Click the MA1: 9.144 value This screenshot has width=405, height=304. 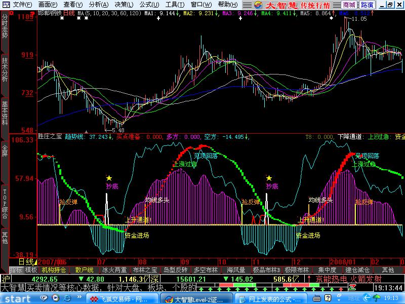point(161,13)
